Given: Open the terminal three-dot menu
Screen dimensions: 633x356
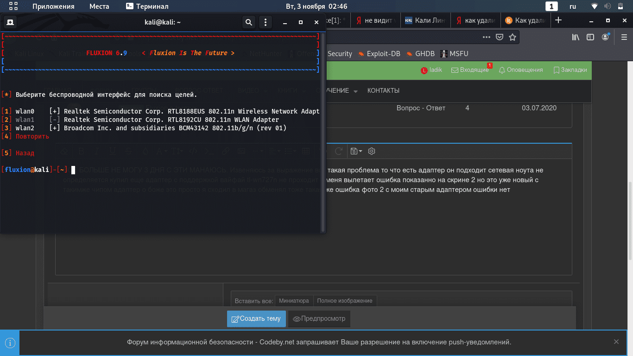Looking at the screenshot, I should tap(265, 22).
